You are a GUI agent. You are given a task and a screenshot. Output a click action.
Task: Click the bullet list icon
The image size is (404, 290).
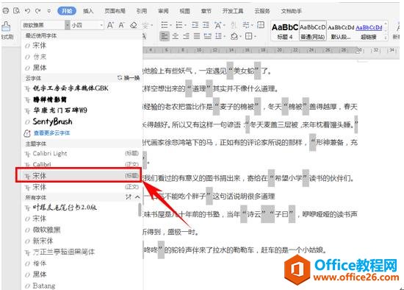click(165, 25)
